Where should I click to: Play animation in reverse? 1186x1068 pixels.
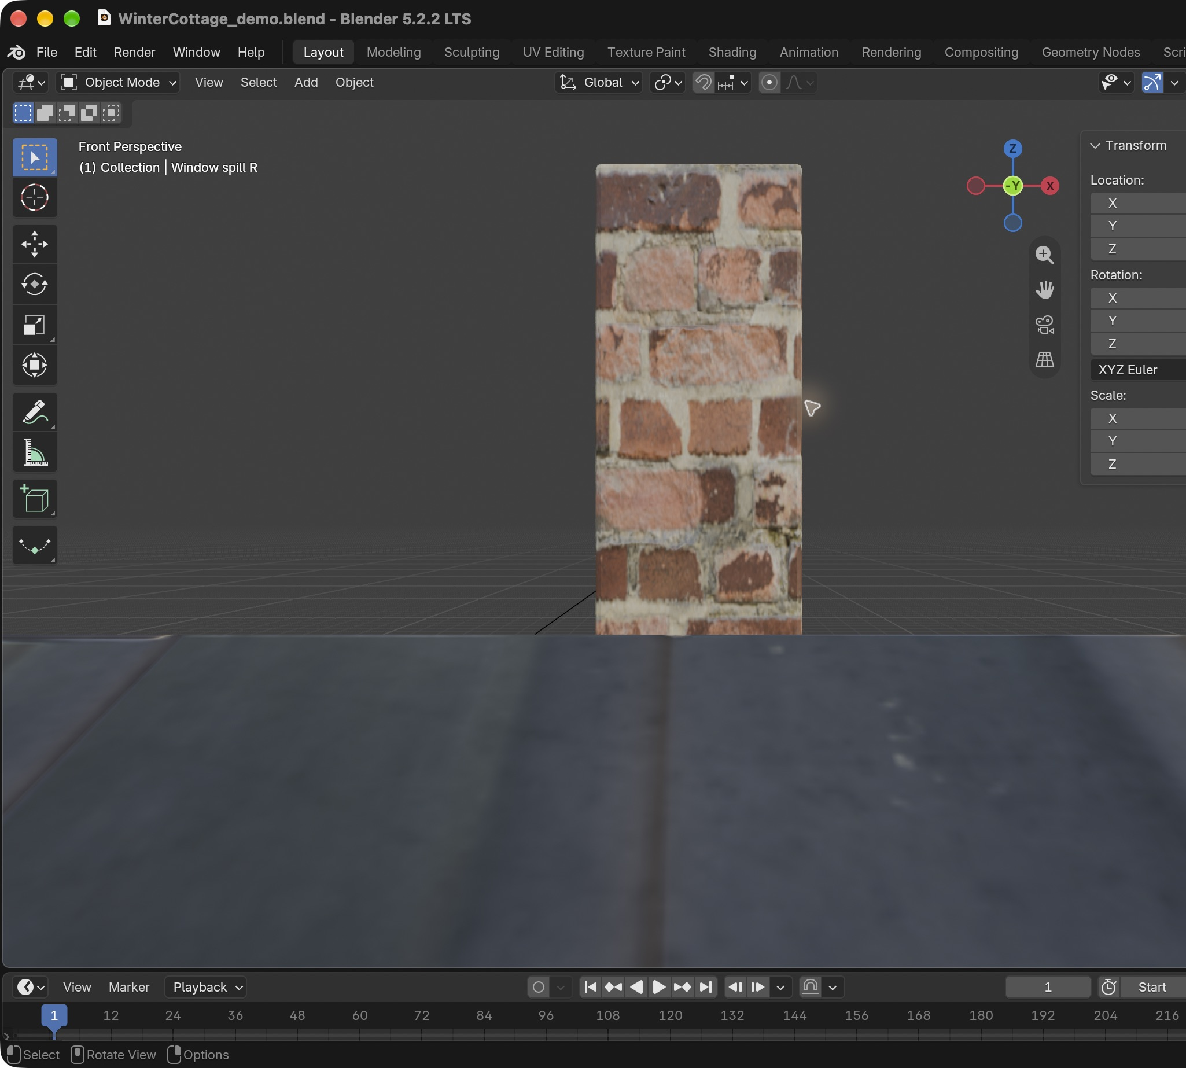[x=637, y=987]
